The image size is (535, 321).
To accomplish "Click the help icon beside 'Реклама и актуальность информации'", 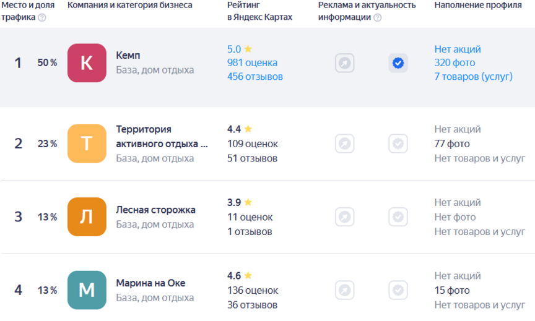I will tap(378, 17).
